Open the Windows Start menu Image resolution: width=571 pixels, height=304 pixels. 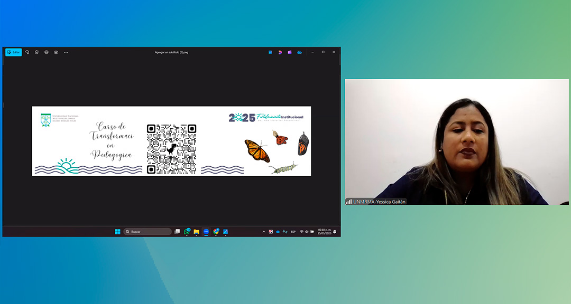click(x=117, y=232)
